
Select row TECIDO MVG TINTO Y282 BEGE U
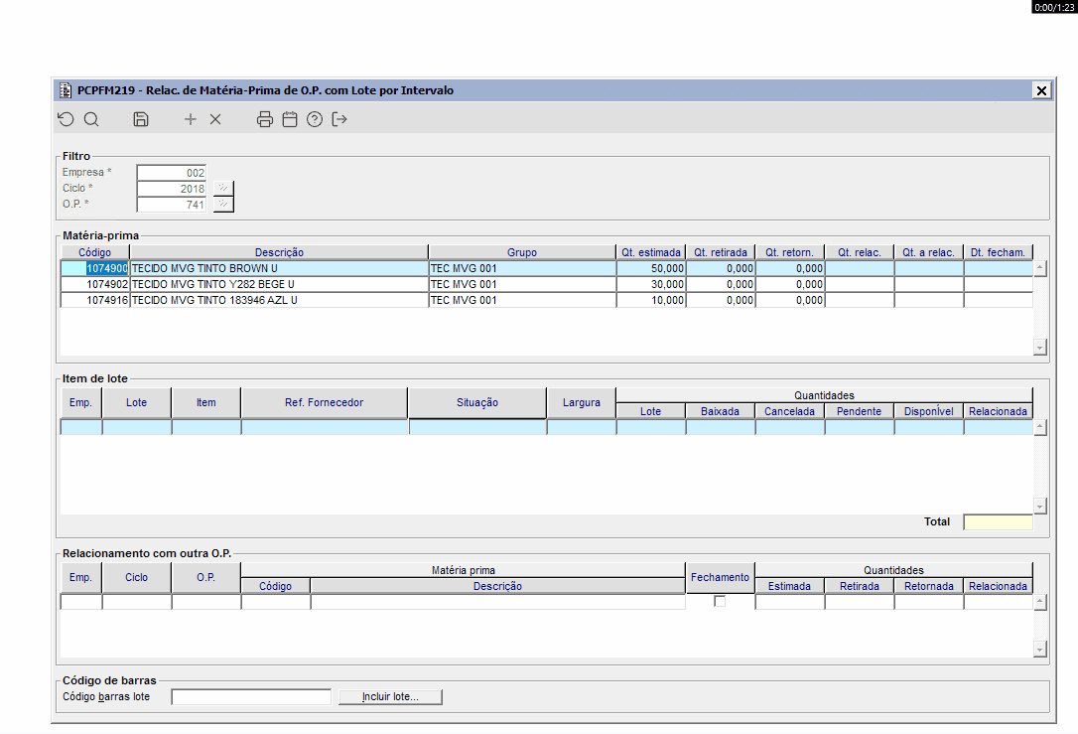[x=547, y=284]
